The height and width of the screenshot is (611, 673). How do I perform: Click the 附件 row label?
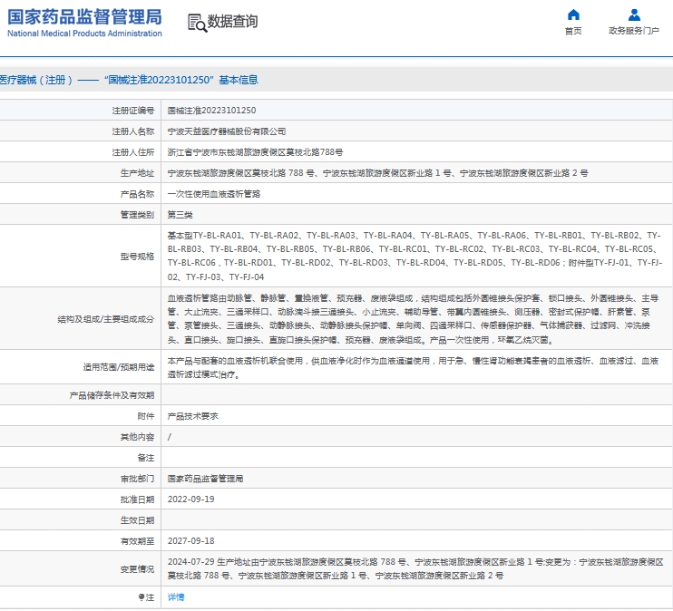tap(146, 416)
